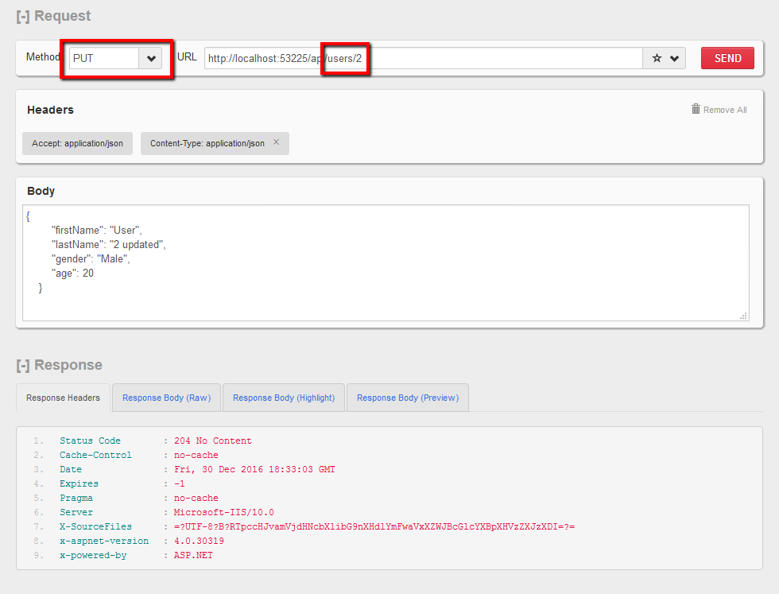Open the Response Body (Preview) tab
The height and width of the screenshot is (594, 779).
point(408,398)
